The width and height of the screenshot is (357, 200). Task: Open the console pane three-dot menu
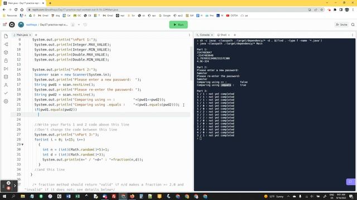(353, 35)
